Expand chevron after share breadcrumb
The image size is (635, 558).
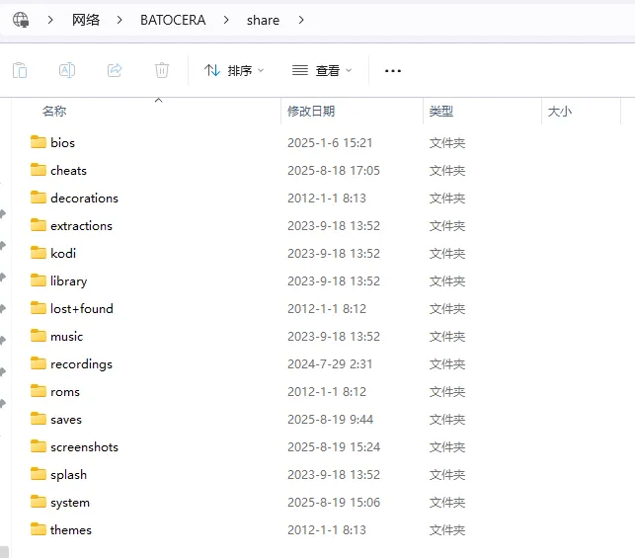tap(301, 20)
